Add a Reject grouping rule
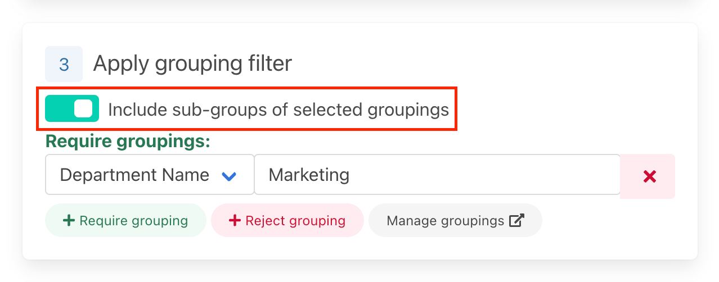Viewport: 719px width, 282px height. click(x=287, y=221)
